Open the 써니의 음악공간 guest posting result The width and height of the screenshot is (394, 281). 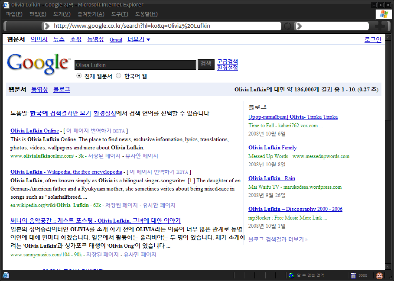pyautogui.click(x=95, y=221)
